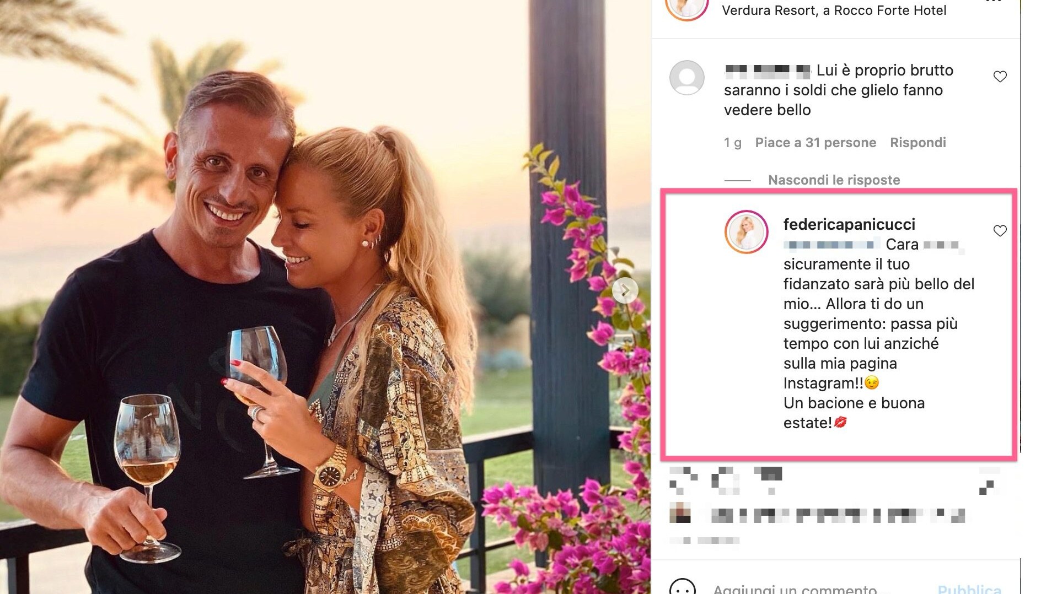
Task: Click the 'Pubblica' button to post the comment
Action: tap(969, 588)
